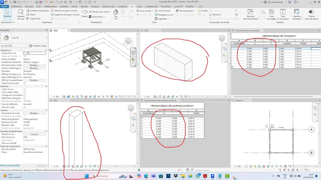Viewport: 321px width, 180px height.
Task: Switch to the Architecture ribbon tab
Action: click(16, 6)
